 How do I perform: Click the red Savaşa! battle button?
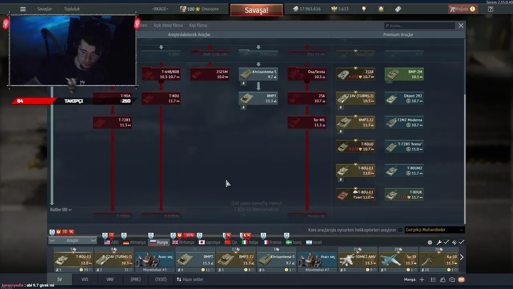256,10
